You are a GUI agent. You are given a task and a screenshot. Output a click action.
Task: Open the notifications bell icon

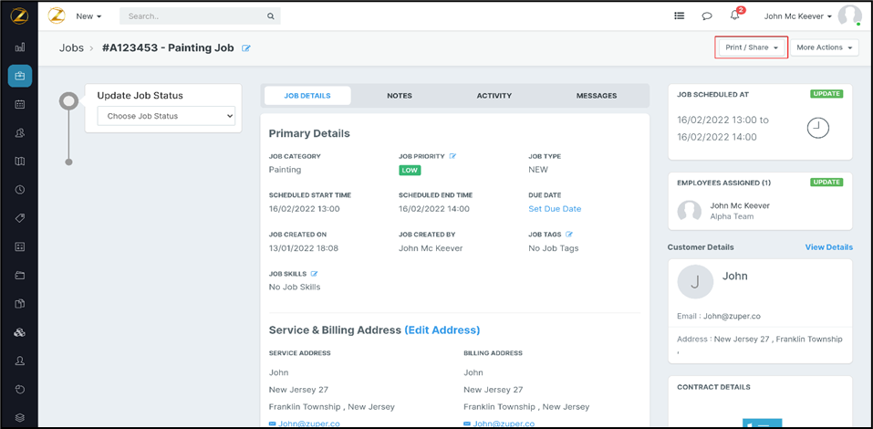[734, 16]
